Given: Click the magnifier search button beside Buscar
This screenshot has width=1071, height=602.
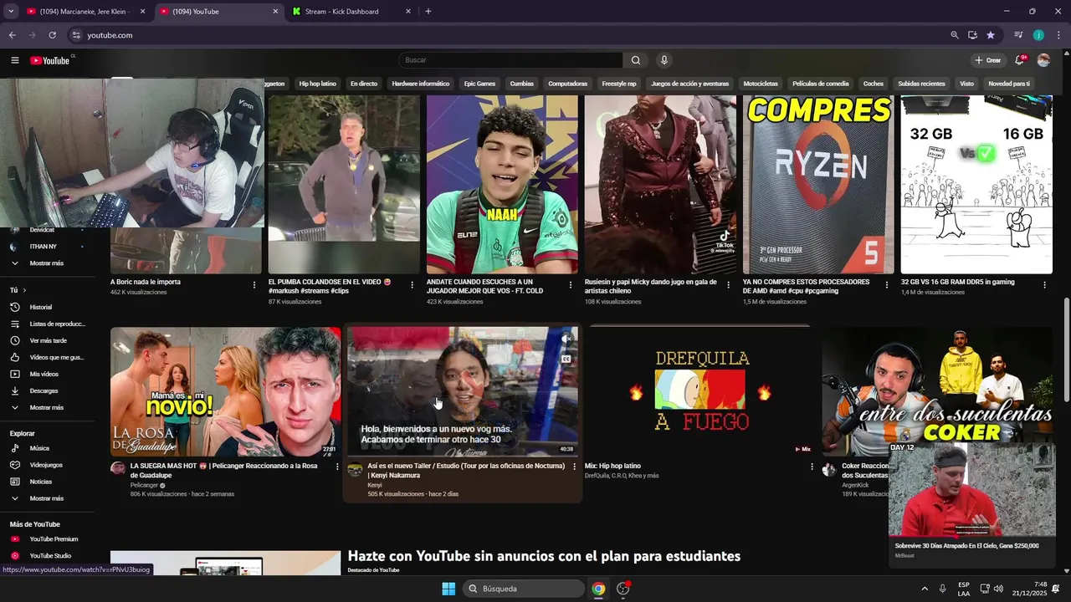Looking at the screenshot, I should (x=636, y=60).
